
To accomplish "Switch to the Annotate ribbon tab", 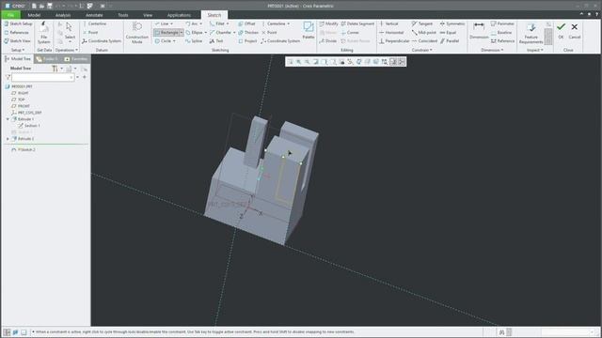I will point(94,15).
